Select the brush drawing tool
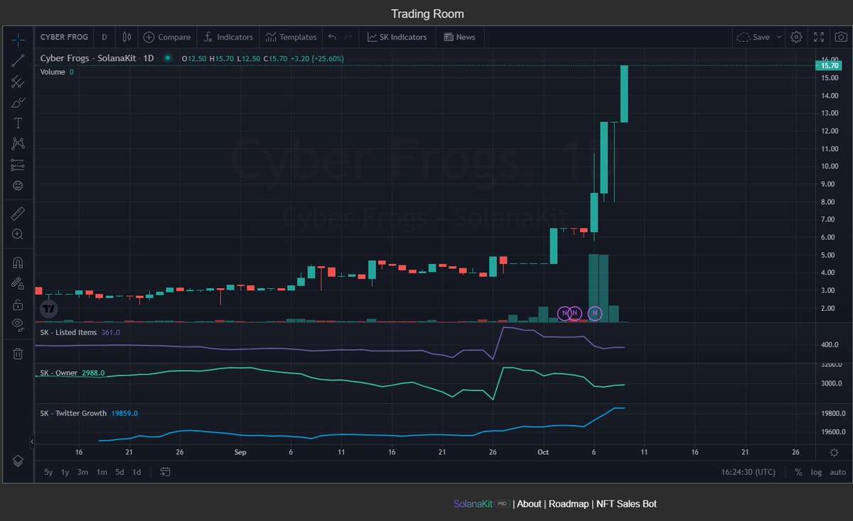The image size is (853, 521). coord(18,103)
